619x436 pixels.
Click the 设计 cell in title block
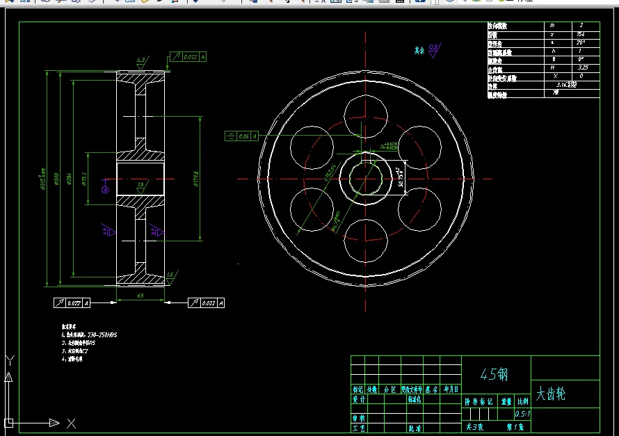[358, 399]
